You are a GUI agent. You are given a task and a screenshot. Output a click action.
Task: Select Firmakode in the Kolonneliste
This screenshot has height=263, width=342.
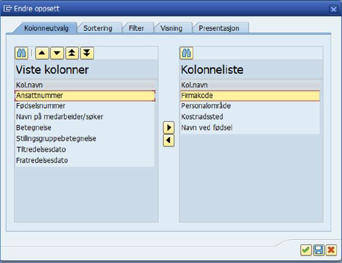click(250, 96)
